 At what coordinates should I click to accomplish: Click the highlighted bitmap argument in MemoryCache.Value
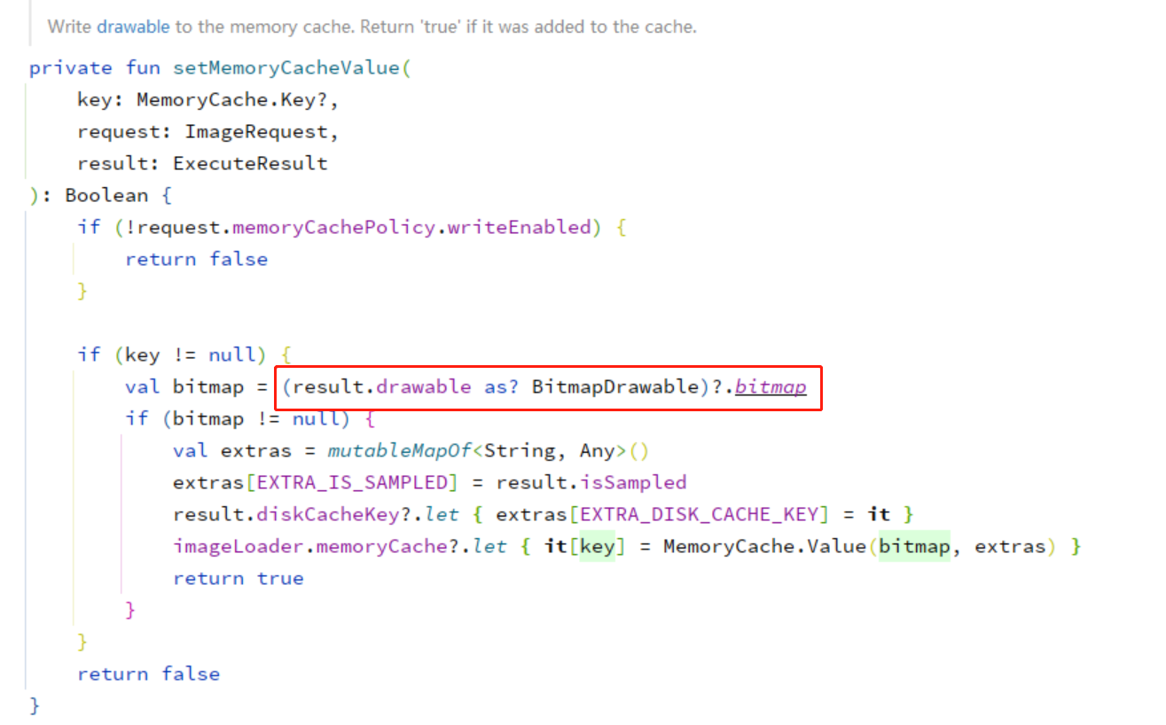tap(917, 546)
